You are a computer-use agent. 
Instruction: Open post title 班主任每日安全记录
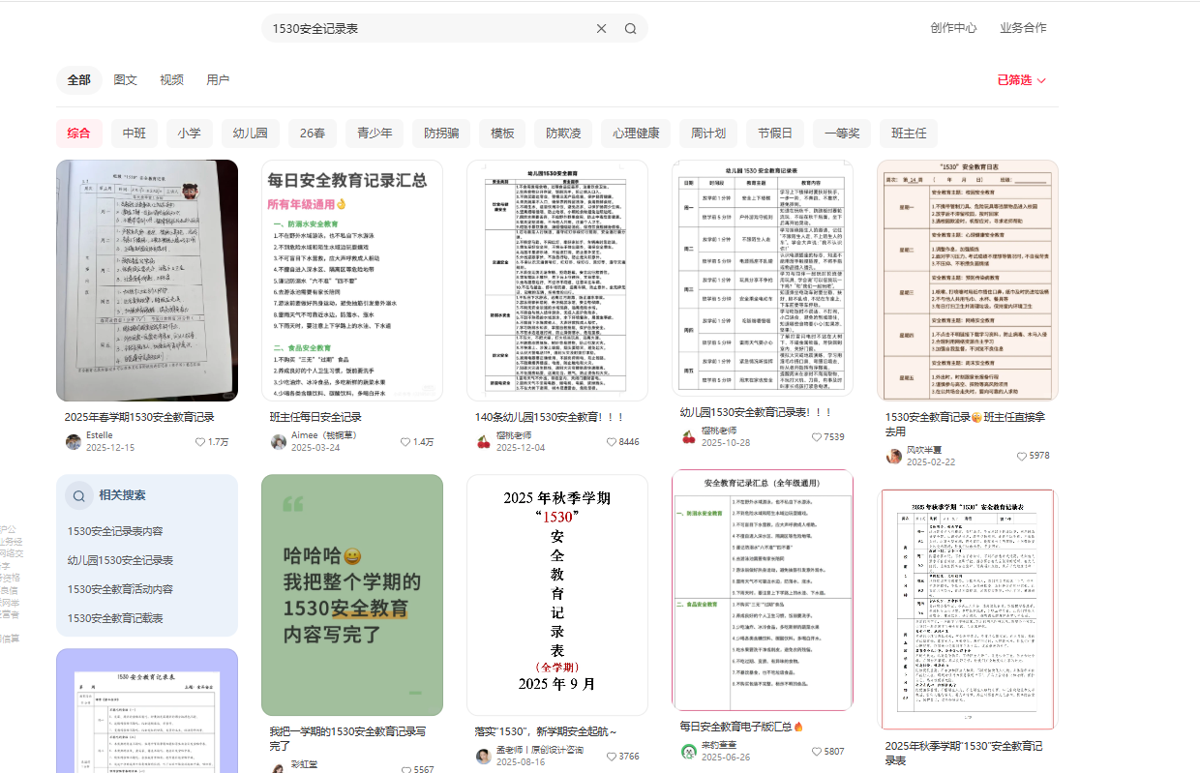click(x=315, y=417)
